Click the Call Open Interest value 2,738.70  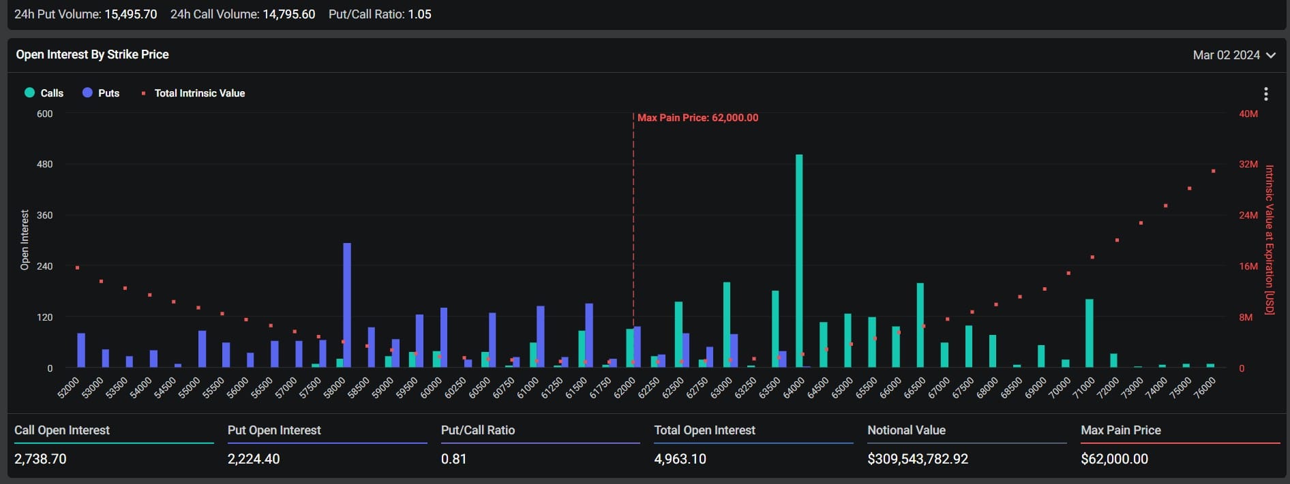(40, 459)
